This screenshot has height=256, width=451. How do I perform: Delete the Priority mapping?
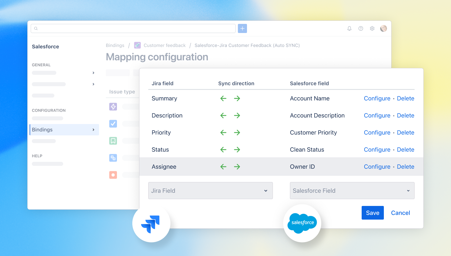pos(405,133)
